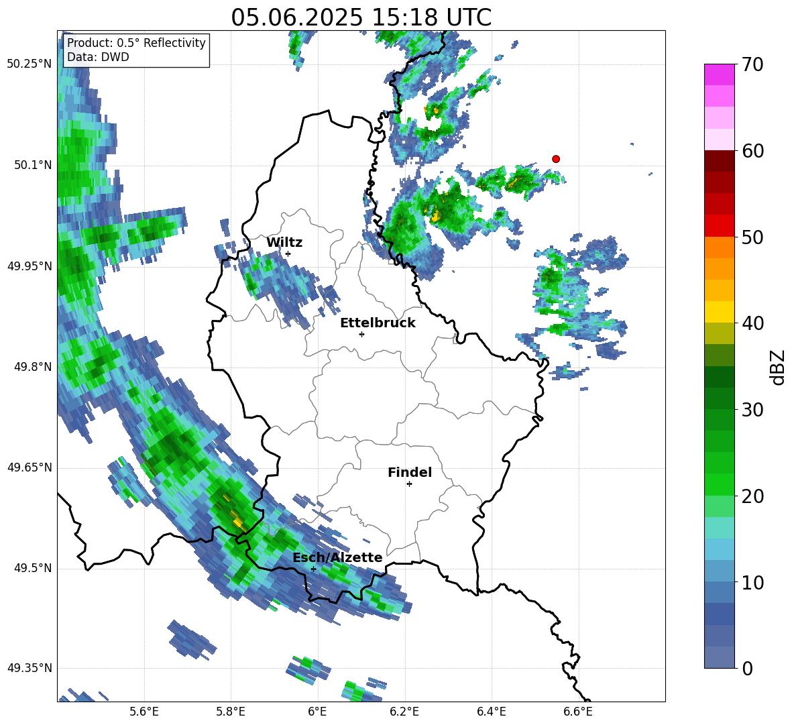Click the magenta top colorbar segment
This screenshot has height=725, width=794.
[719, 74]
